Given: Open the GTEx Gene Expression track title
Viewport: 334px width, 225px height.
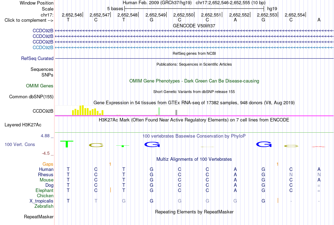Looking at the screenshot, I should point(194,103).
